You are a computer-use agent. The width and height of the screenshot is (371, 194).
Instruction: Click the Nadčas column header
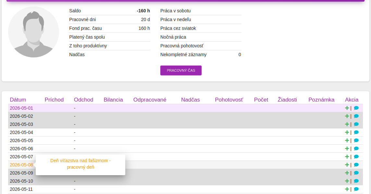(191, 100)
